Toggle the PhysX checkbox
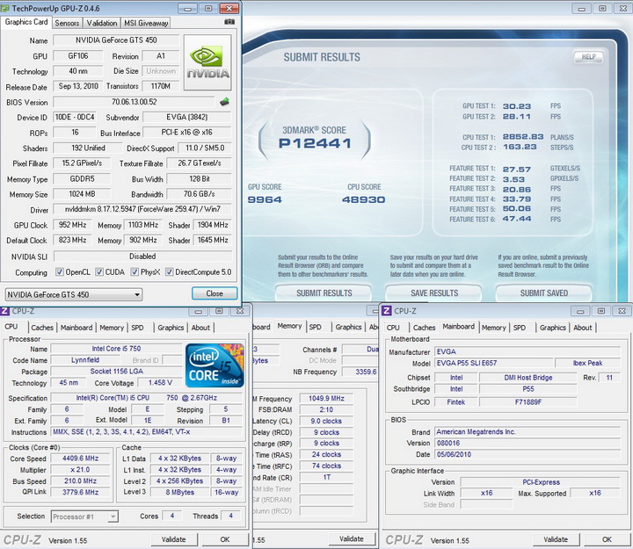This screenshot has width=633, height=549. tap(135, 272)
